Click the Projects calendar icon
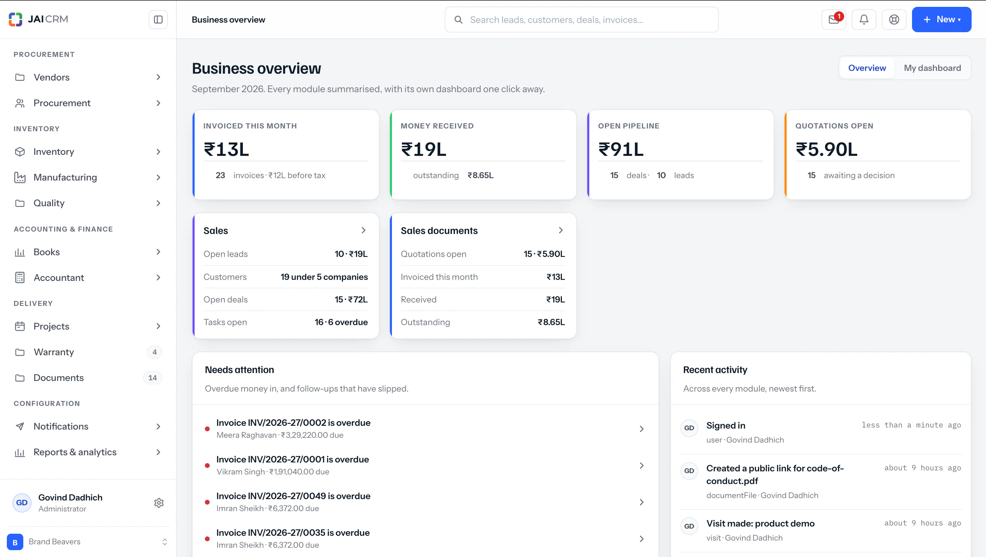Screen dimensions: 986x557 click(x=20, y=326)
